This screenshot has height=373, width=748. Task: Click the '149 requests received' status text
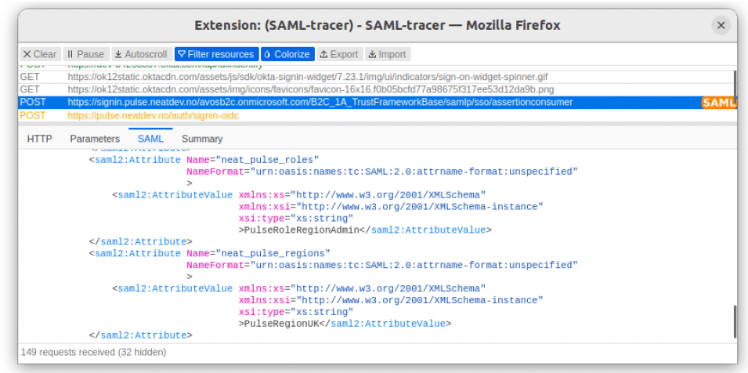click(93, 352)
